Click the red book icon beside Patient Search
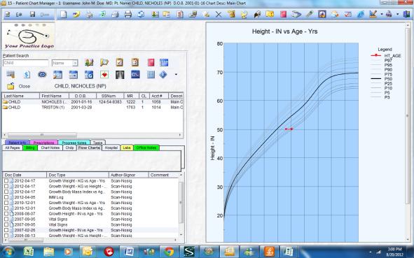Viewport: 414px width, 258px height. 151,63
